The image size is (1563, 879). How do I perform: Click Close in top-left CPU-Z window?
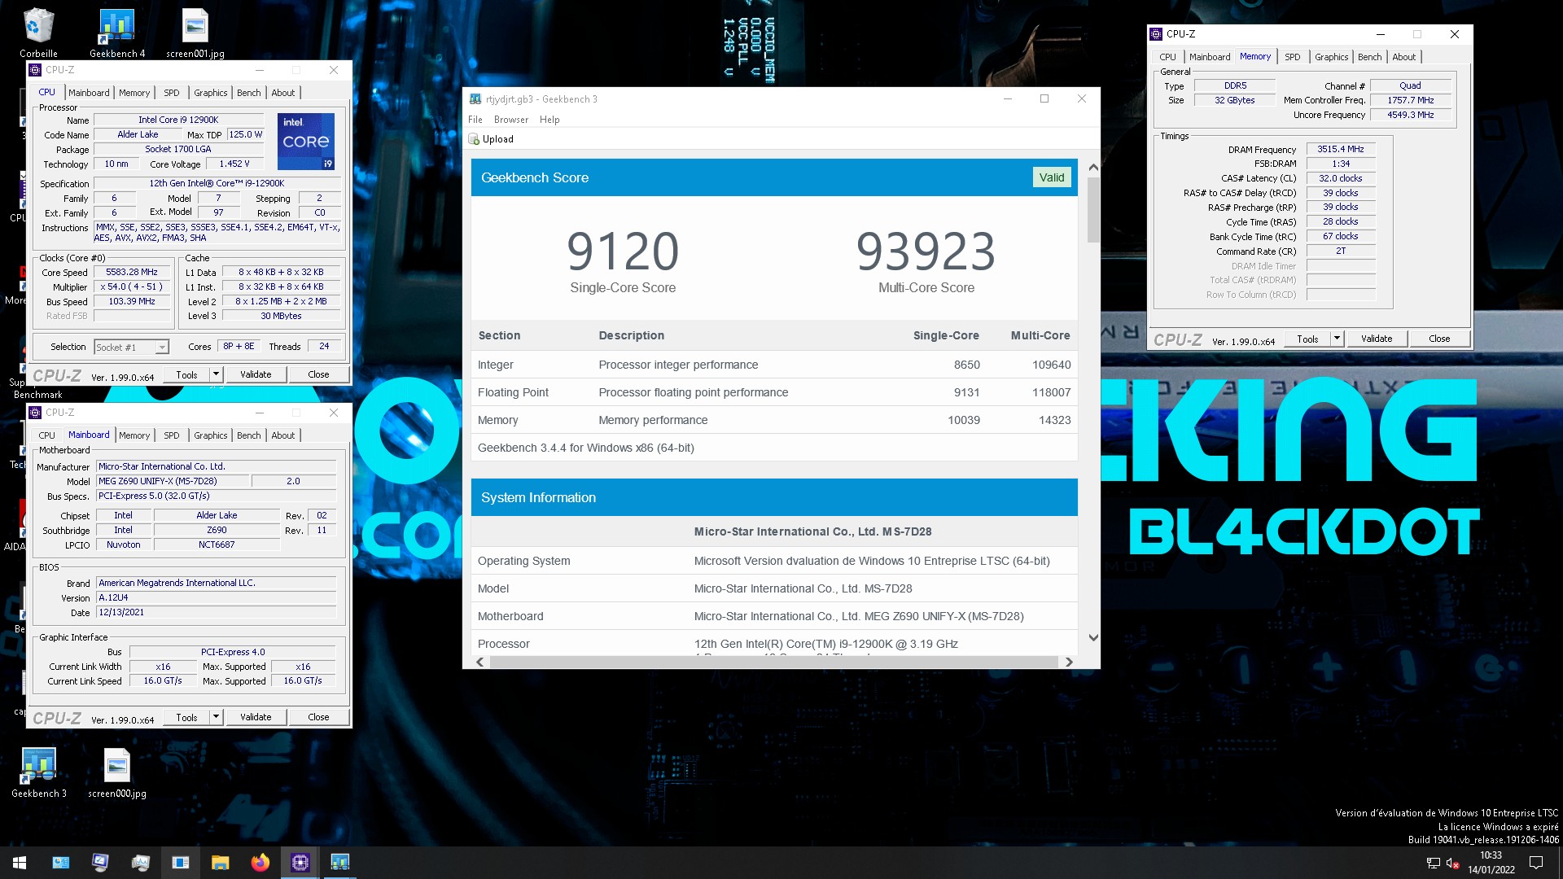pyautogui.click(x=318, y=374)
